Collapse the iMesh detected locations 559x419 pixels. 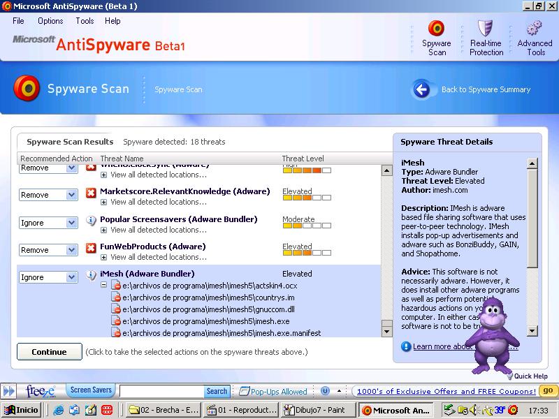pos(103,285)
